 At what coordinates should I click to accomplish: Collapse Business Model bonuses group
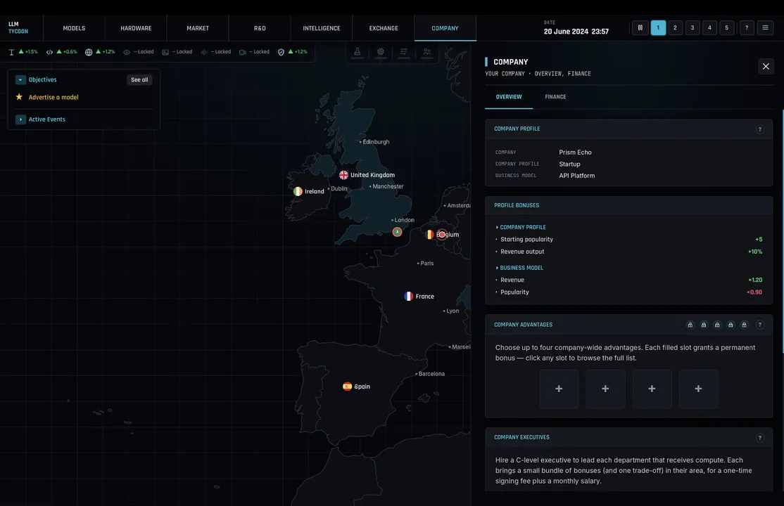(x=519, y=268)
